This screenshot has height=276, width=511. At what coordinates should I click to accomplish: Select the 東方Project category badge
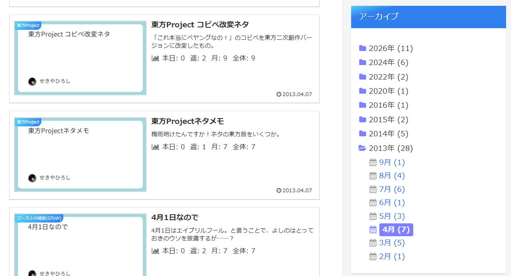[x=27, y=25]
